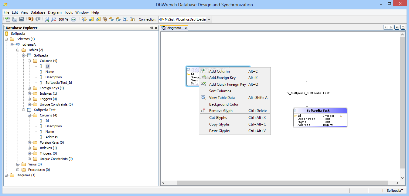
Task: Select the Address column in tree
Action: click(x=52, y=137)
